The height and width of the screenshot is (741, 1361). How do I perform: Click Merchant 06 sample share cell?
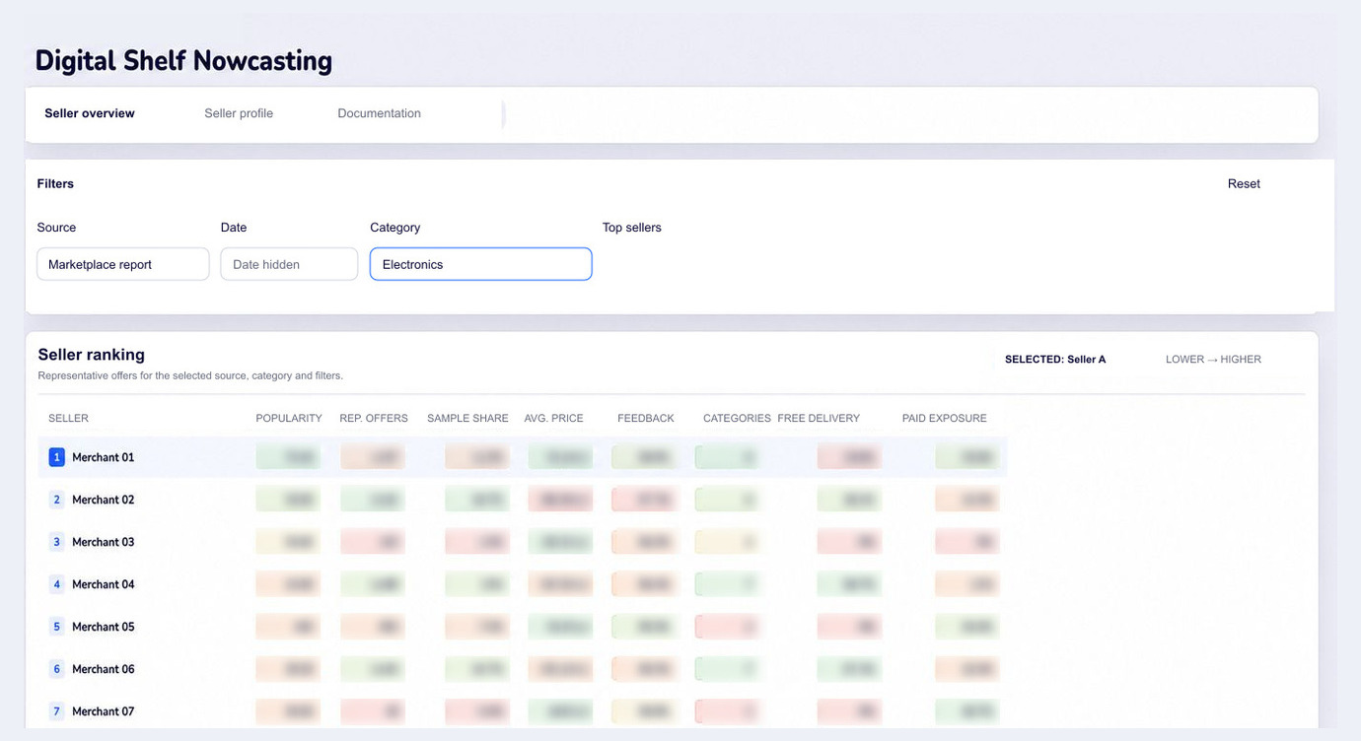pyautogui.click(x=477, y=669)
